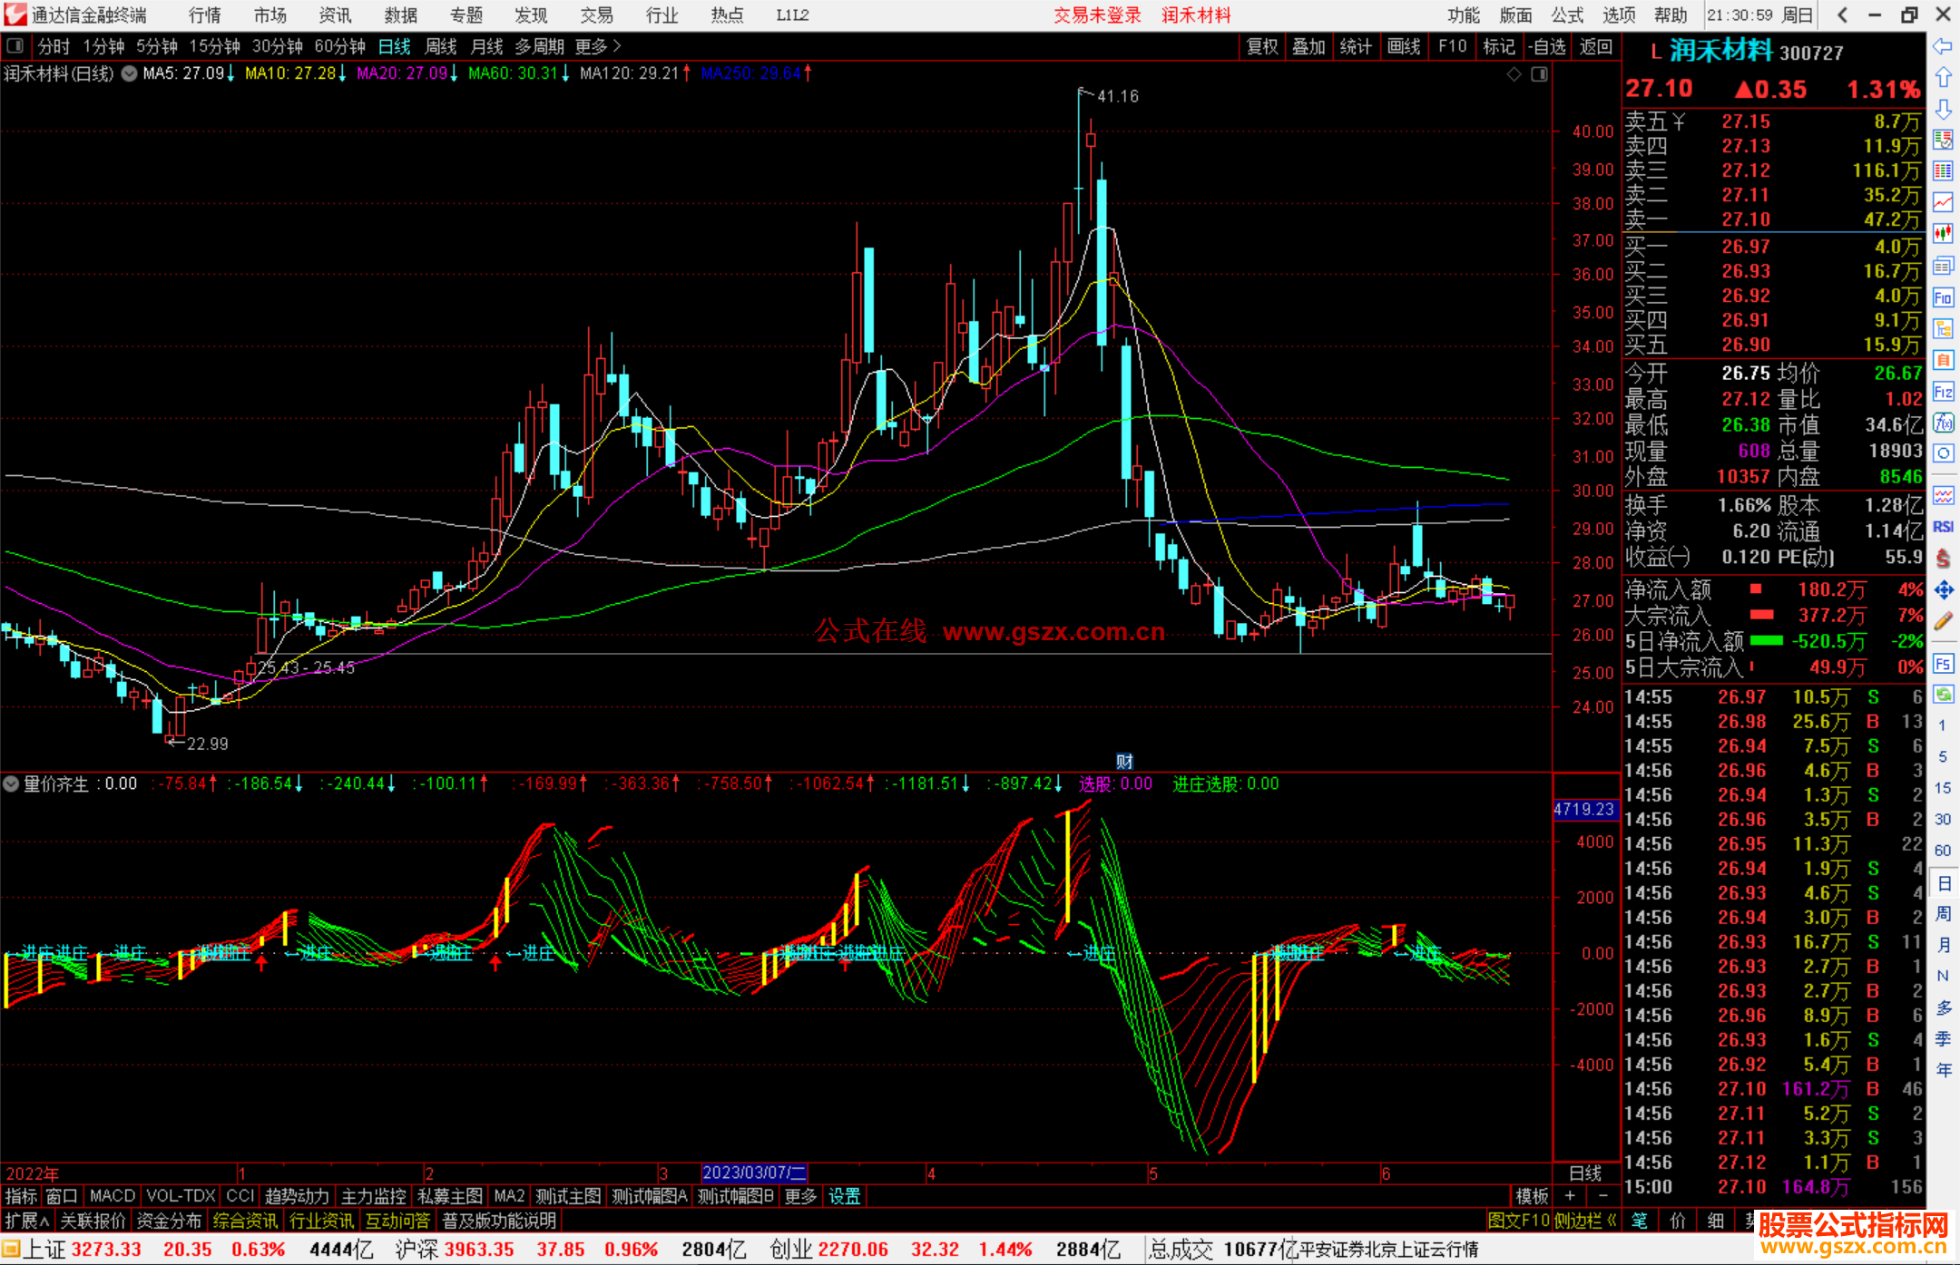This screenshot has width=1960, height=1265.
Task: Click the 2023/03/07 date marker on timeline
Action: [754, 1173]
